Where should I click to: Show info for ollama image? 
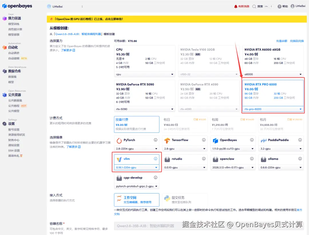[x=300, y=159]
